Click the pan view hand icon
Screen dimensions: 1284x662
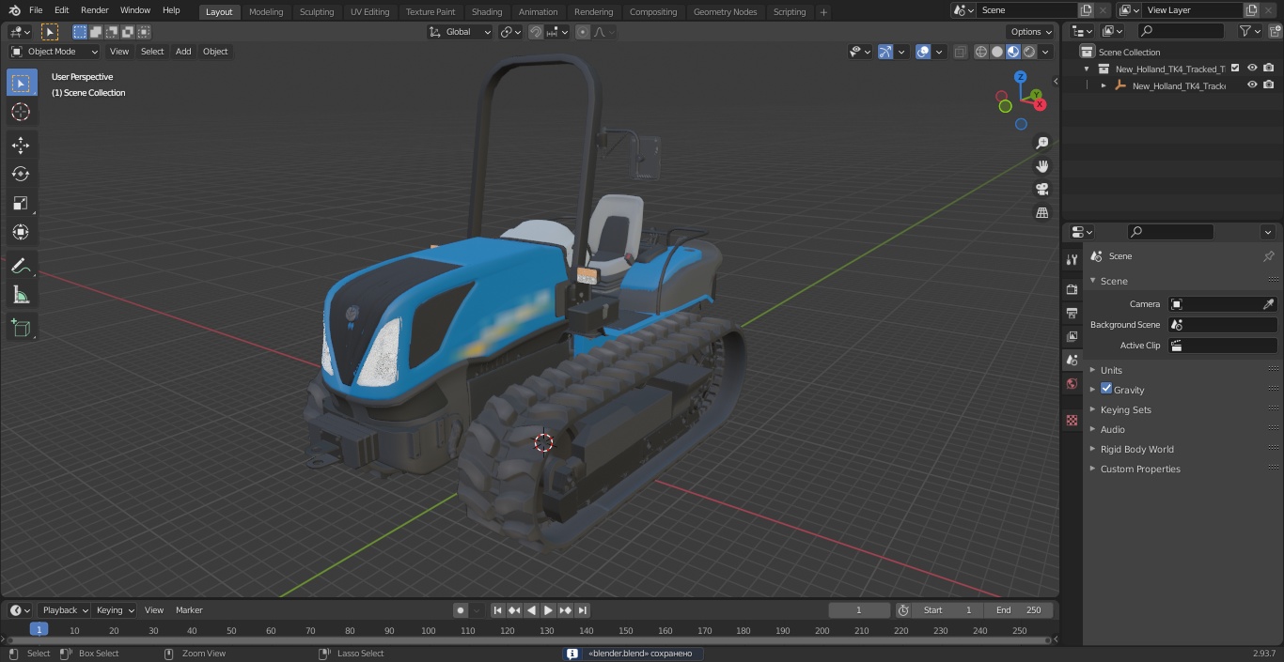click(1041, 166)
